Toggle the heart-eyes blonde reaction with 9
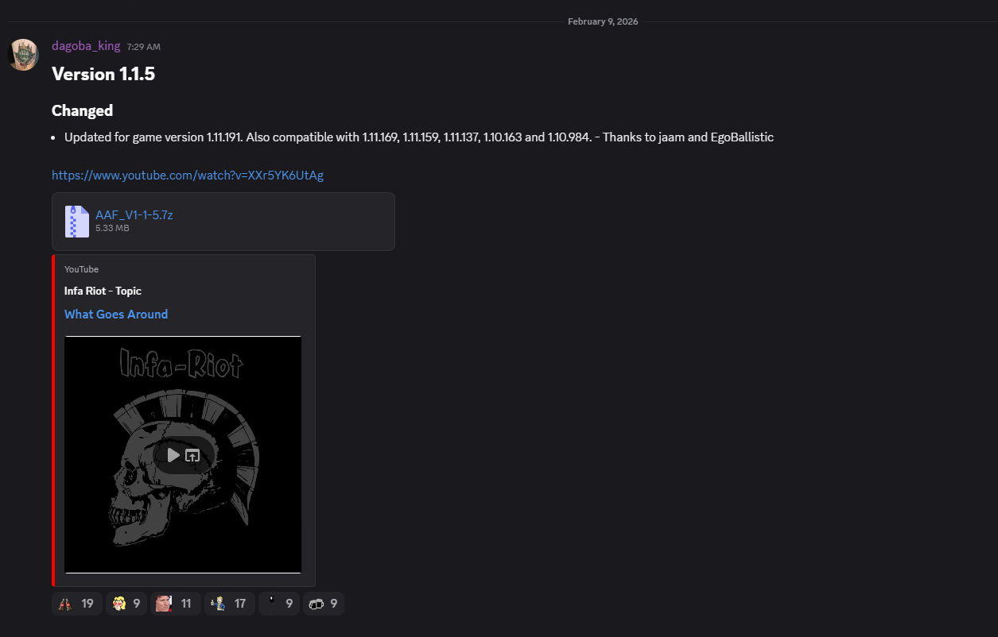998x637 pixels. (x=128, y=604)
